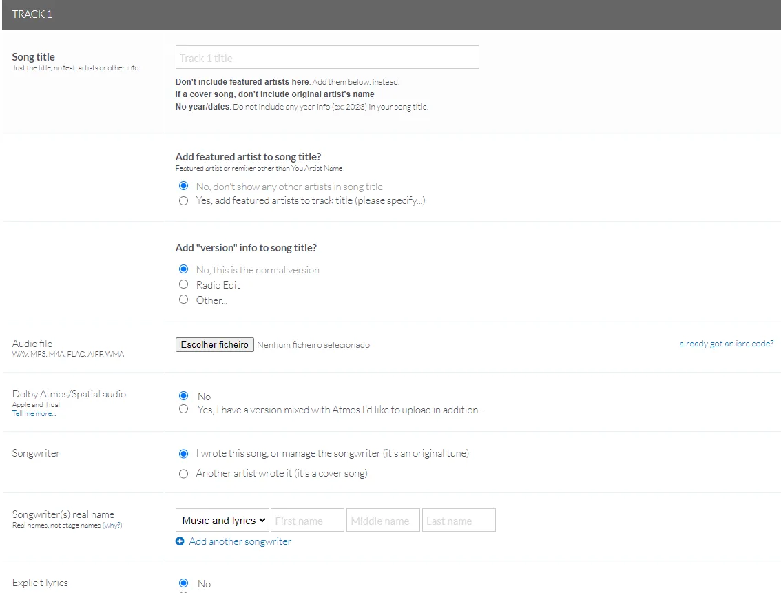This screenshot has width=781, height=593.
Task: Click the 'Dolby Atmos/Spatial audio' label
Action: [x=69, y=394]
